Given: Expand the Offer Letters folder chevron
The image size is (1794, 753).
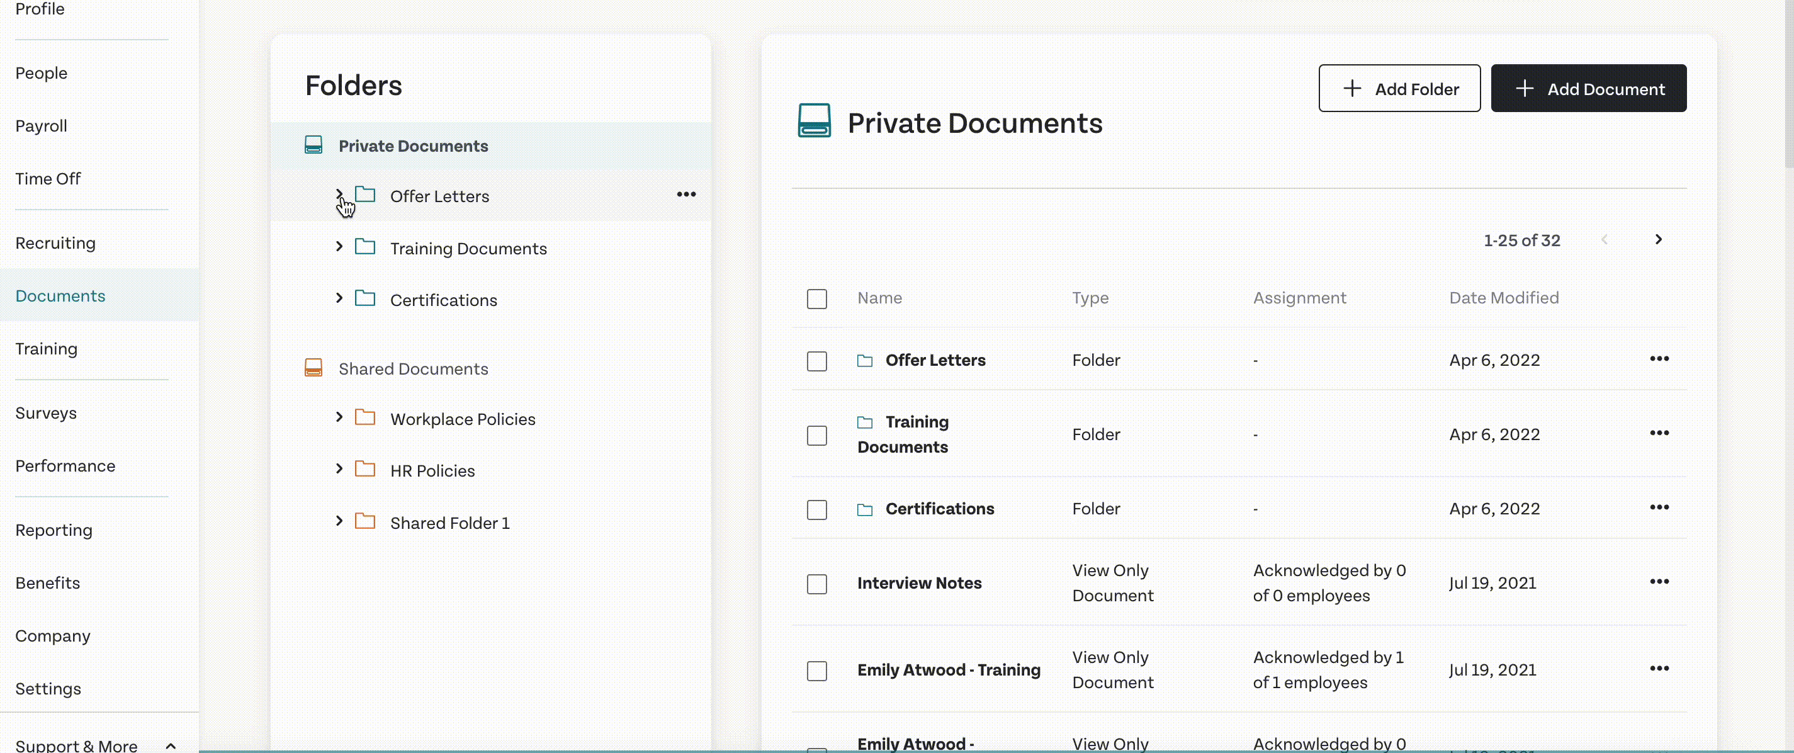Looking at the screenshot, I should (339, 195).
